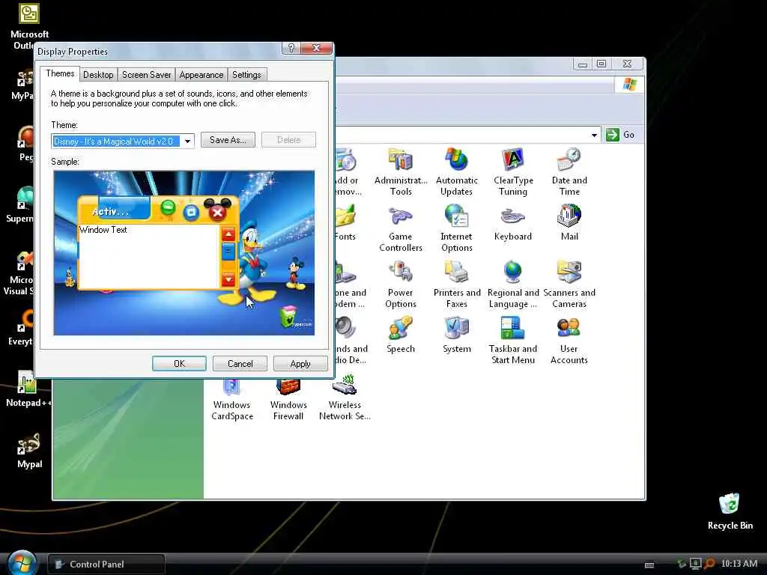The height and width of the screenshot is (575, 767).
Task: Open Windows CardSpace icon
Action: (232, 398)
